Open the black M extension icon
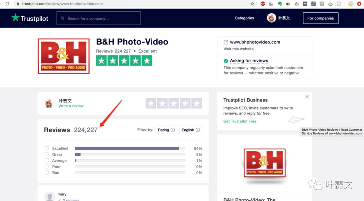 click(x=305, y=4)
